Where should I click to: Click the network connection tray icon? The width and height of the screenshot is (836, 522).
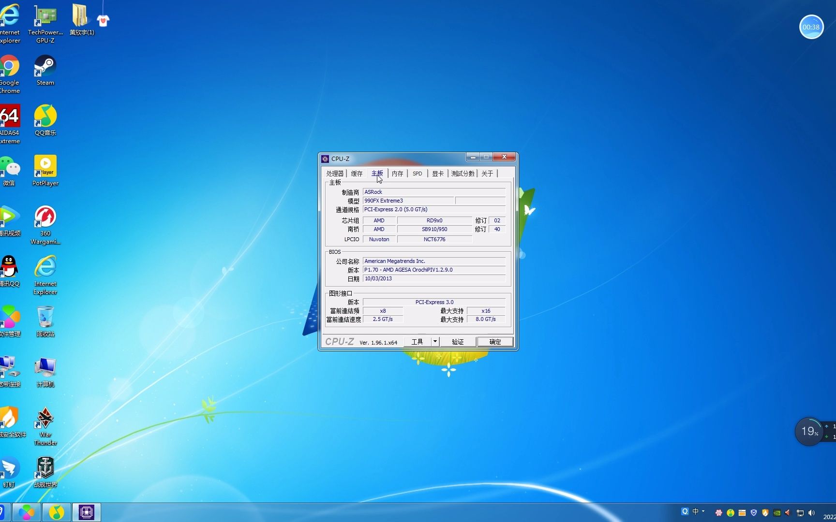[x=800, y=513]
